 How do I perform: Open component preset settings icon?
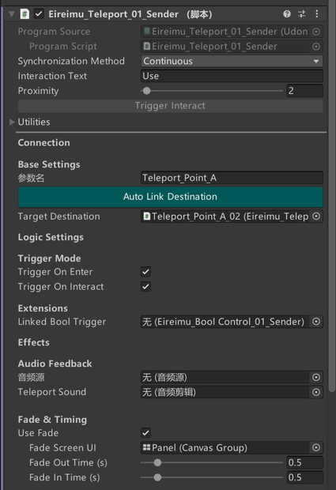tap(302, 14)
